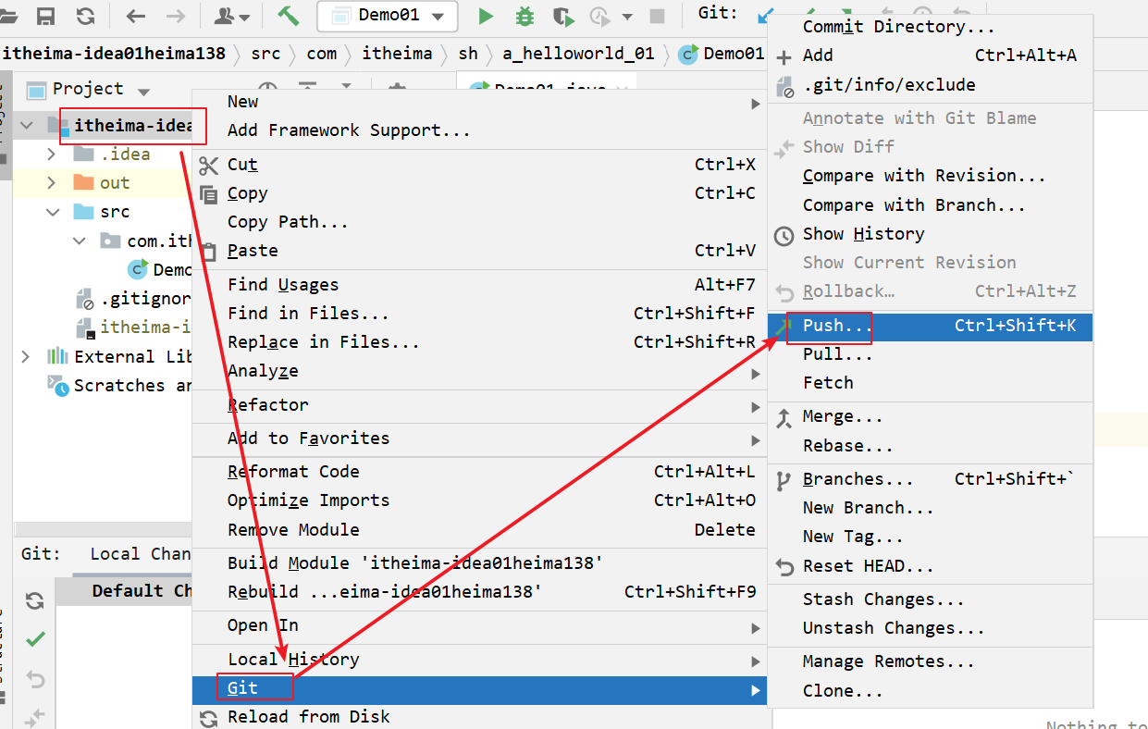Choose Pull... from the Git submenu

point(837,354)
